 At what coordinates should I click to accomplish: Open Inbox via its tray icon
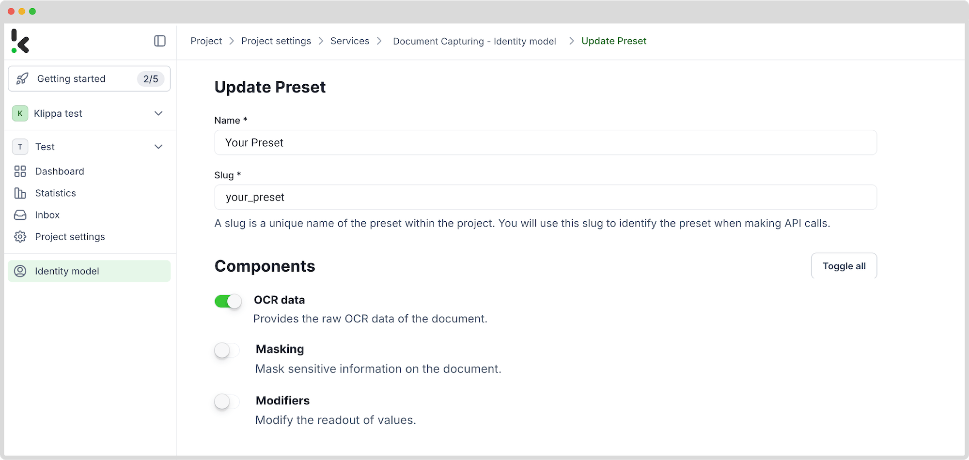[x=20, y=215]
